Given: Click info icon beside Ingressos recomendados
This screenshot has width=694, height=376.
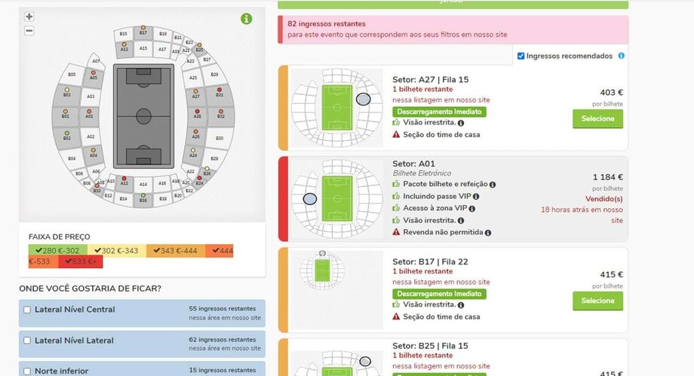Looking at the screenshot, I should tap(621, 56).
